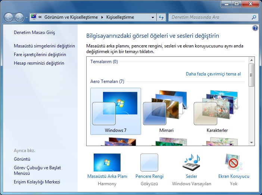Open Denetim Masası Giriş link
Screen dimensions: 262x195
pos(34,32)
